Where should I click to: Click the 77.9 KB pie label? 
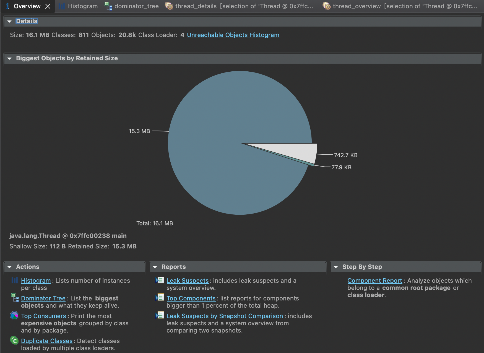pyautogui.click(x=342, y=167)
